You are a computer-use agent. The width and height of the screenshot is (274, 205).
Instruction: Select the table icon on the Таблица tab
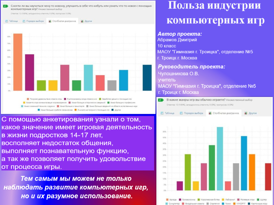tap(6, 21)
